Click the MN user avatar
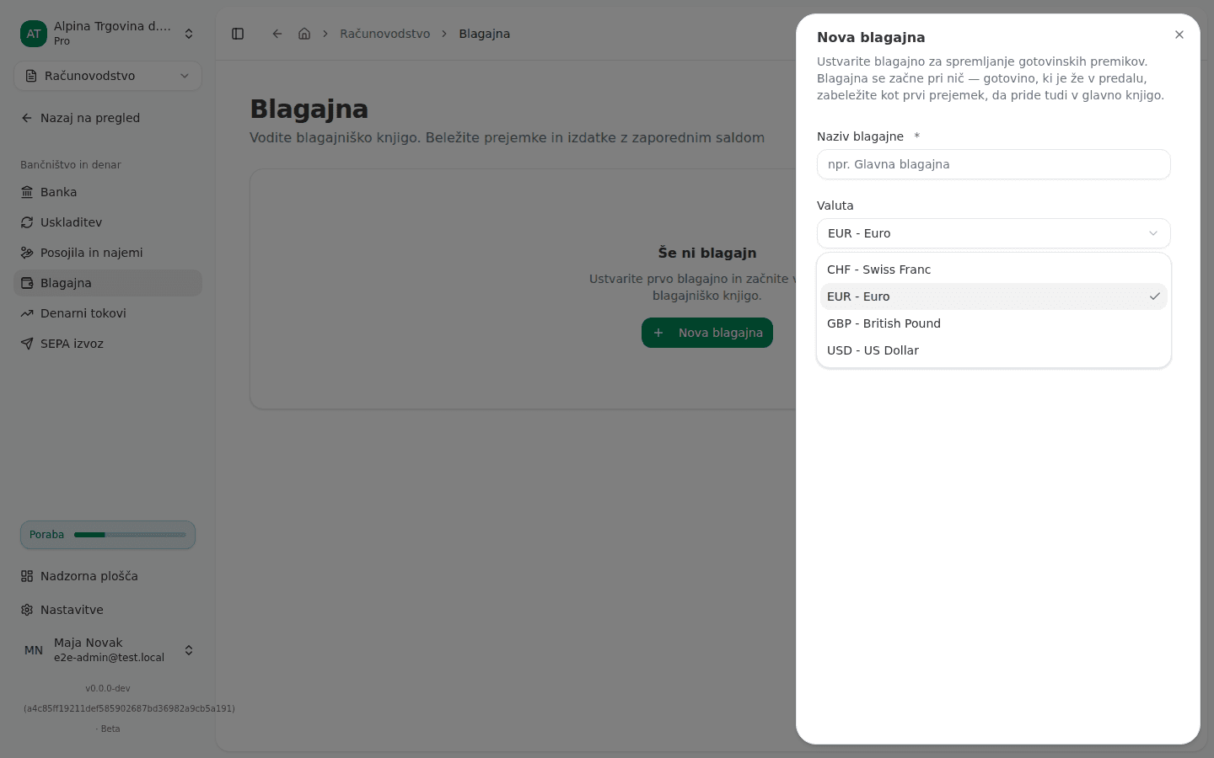 pos(34,650)
